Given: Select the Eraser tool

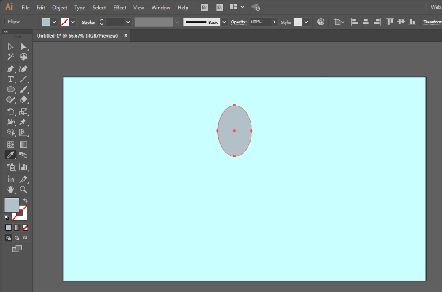Looking at the screenshot, I should coord(23,99).
